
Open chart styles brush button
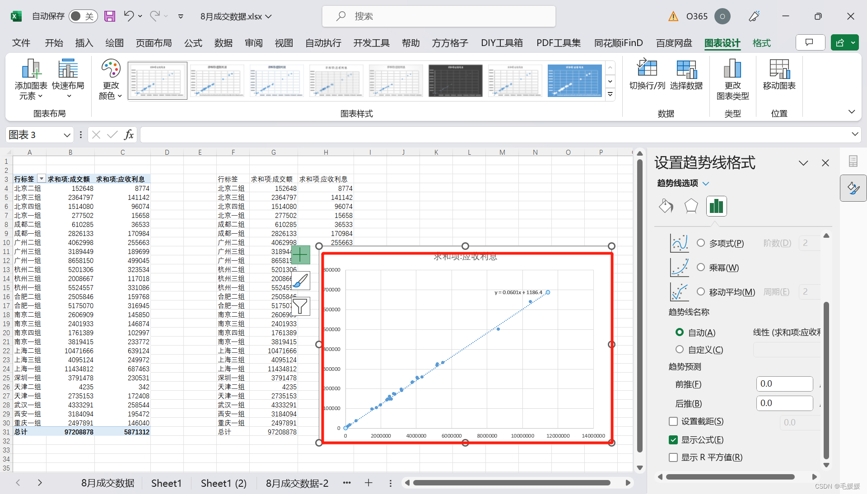300,281
